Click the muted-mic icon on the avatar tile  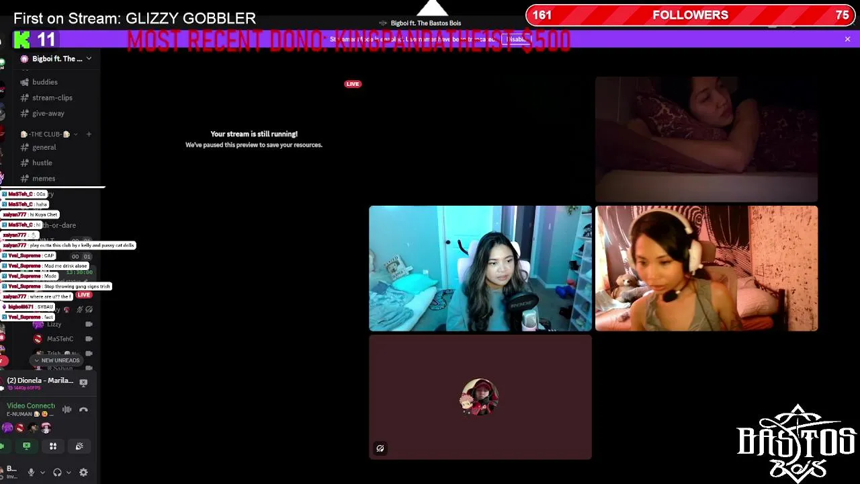(x=380, y=448)
